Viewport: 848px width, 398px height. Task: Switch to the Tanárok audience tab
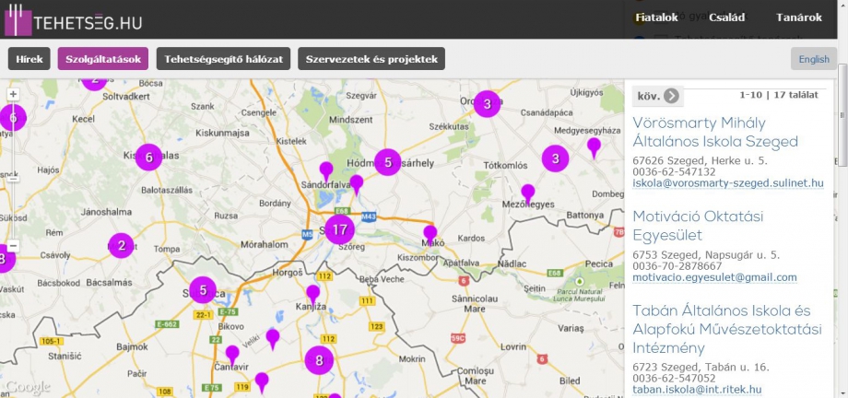[x=799, y=18]
